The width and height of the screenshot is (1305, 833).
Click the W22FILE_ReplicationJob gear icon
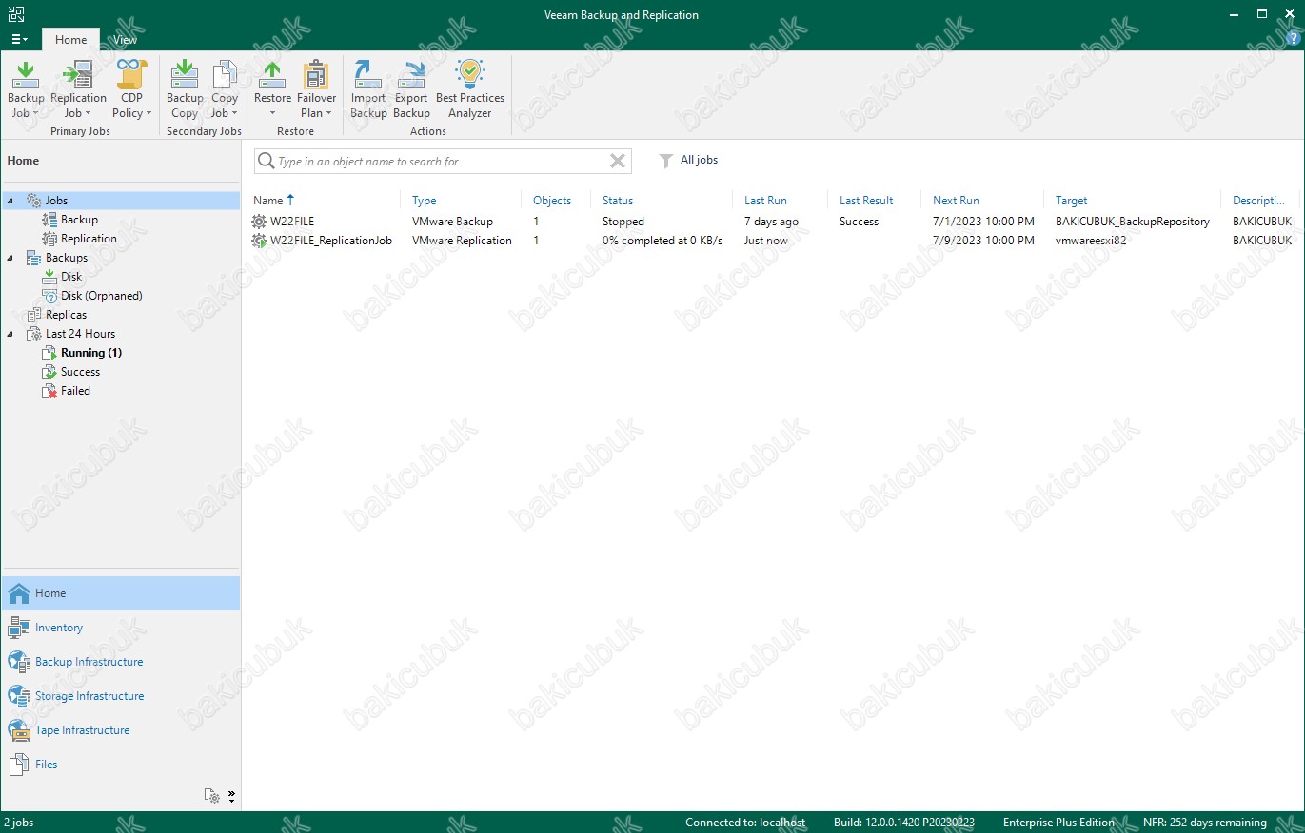(259, 241)
